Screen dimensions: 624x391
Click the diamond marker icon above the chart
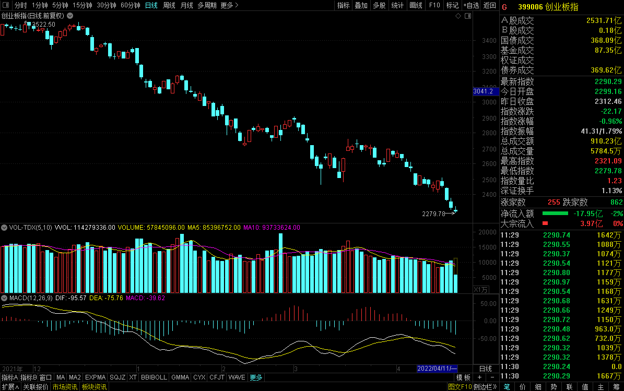pos(458,16)
